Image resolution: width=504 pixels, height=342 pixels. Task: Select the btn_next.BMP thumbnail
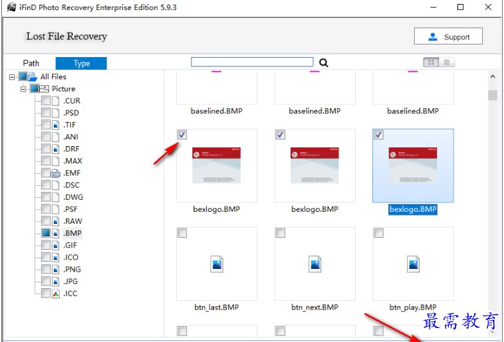tap(315, 264)
